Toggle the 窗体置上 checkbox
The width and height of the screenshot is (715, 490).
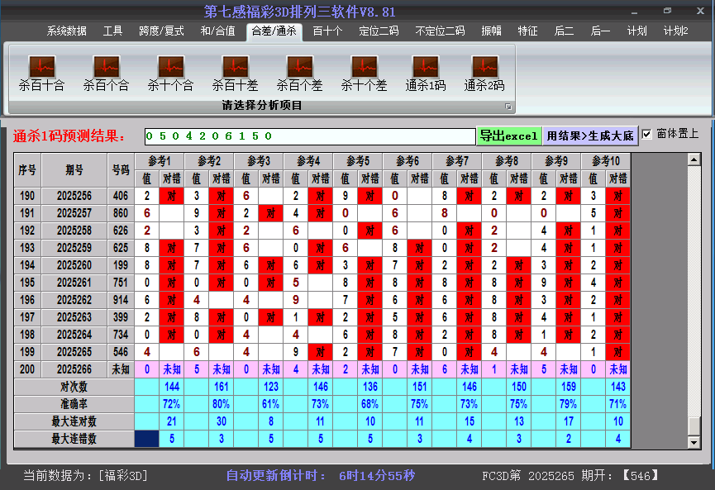tap(647, 134)
